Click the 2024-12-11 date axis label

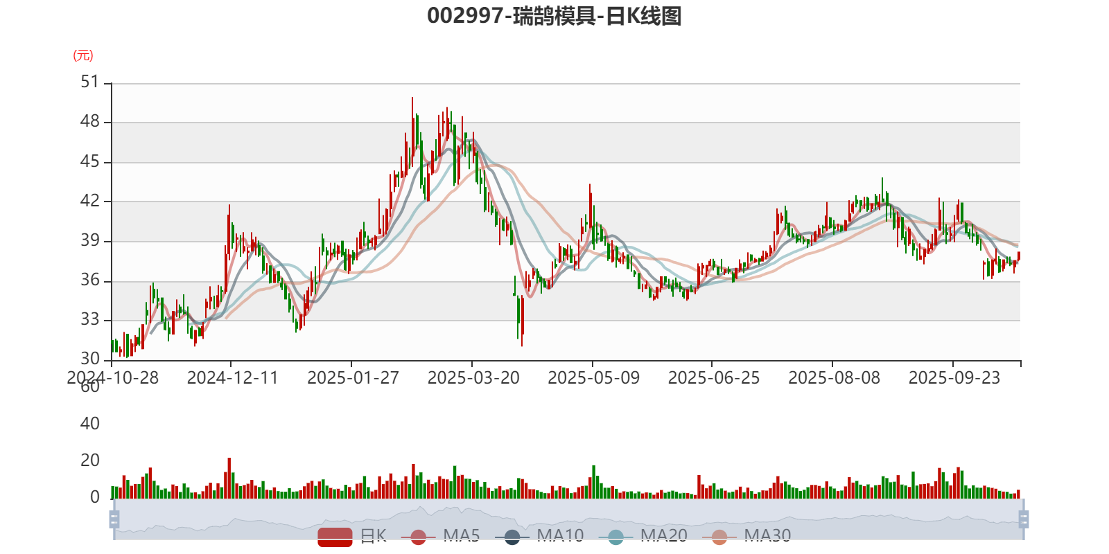click(232, 378)
